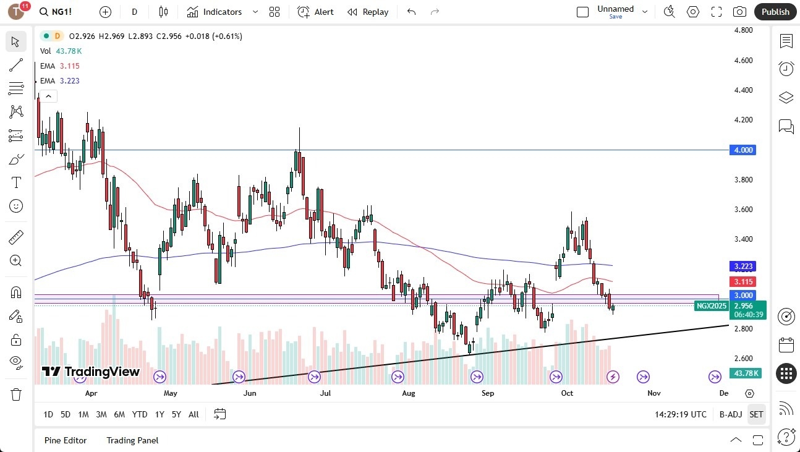Click the Publish button

pos(775,11)
